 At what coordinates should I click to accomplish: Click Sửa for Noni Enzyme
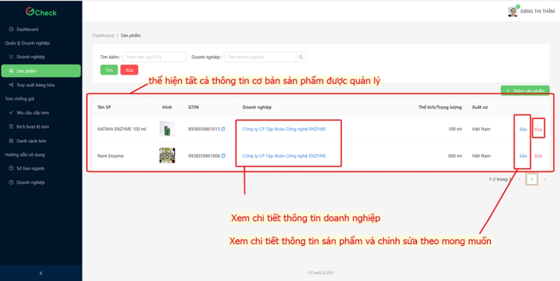[x=523, y=156]
